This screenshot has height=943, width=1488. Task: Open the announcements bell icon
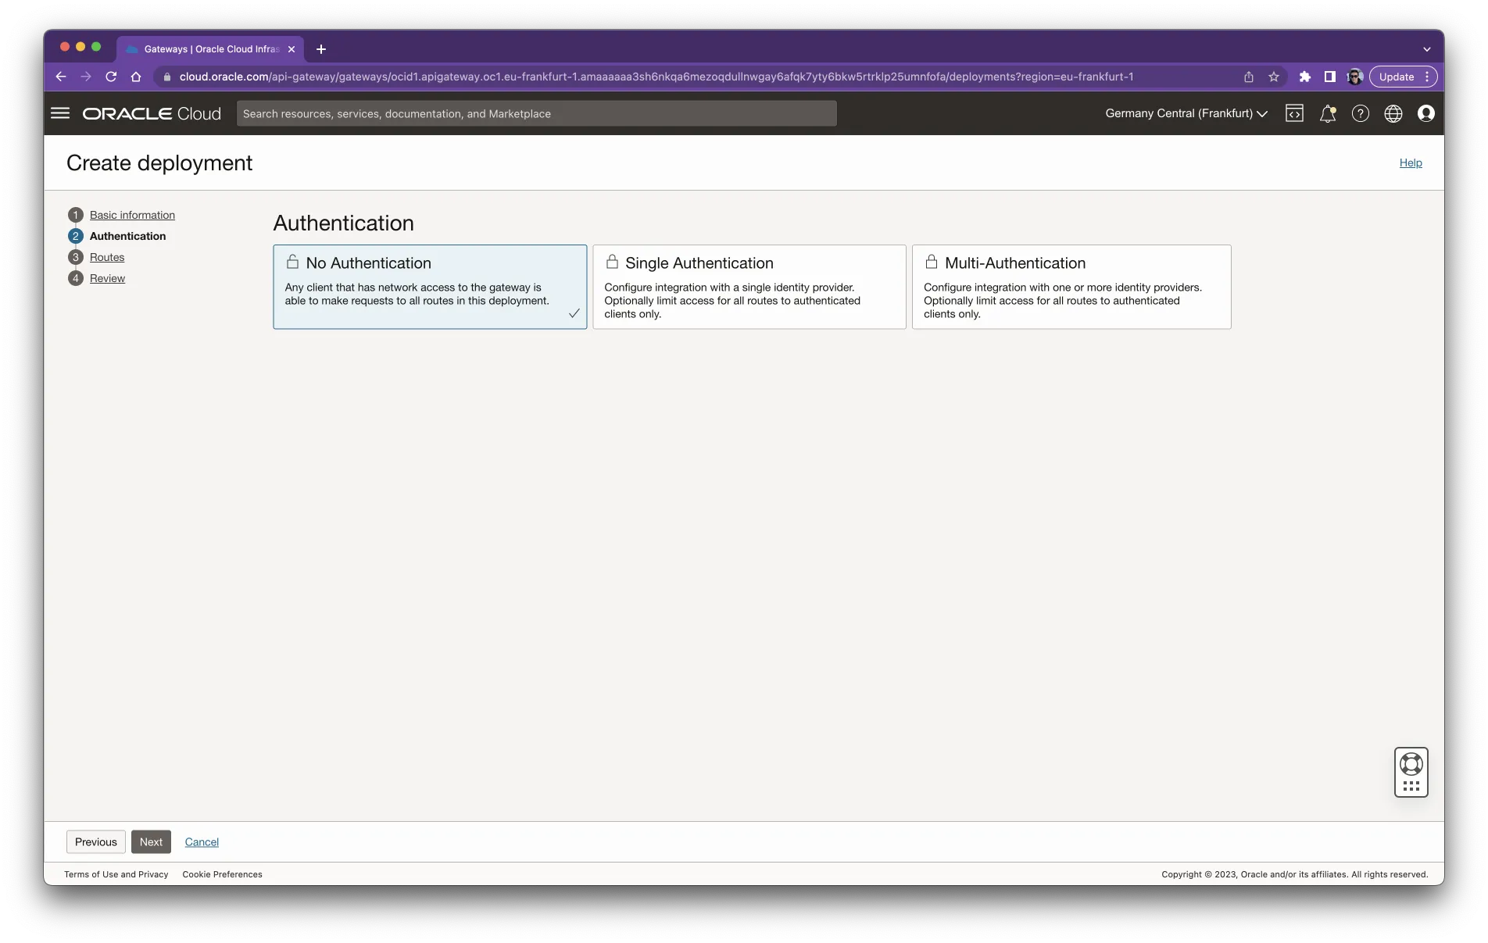[1328, 113]
